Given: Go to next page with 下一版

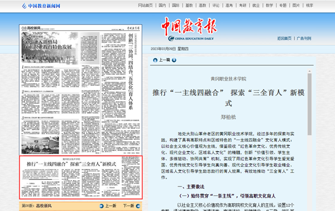Looking at the screenshot, I should pos(128,206).
